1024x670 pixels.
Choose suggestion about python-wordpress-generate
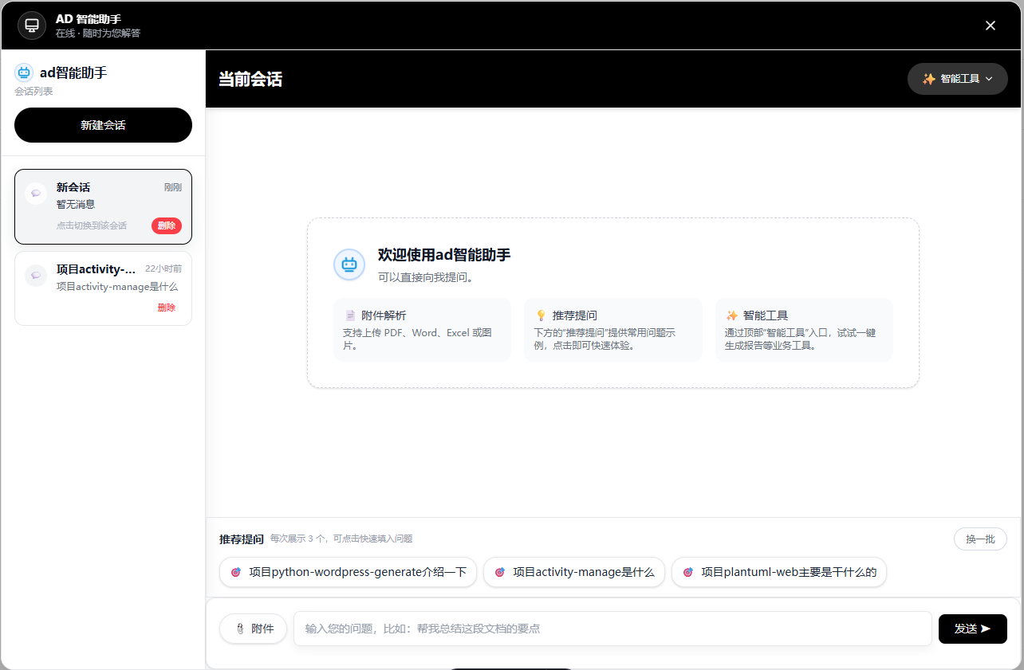tap(348, 572)
